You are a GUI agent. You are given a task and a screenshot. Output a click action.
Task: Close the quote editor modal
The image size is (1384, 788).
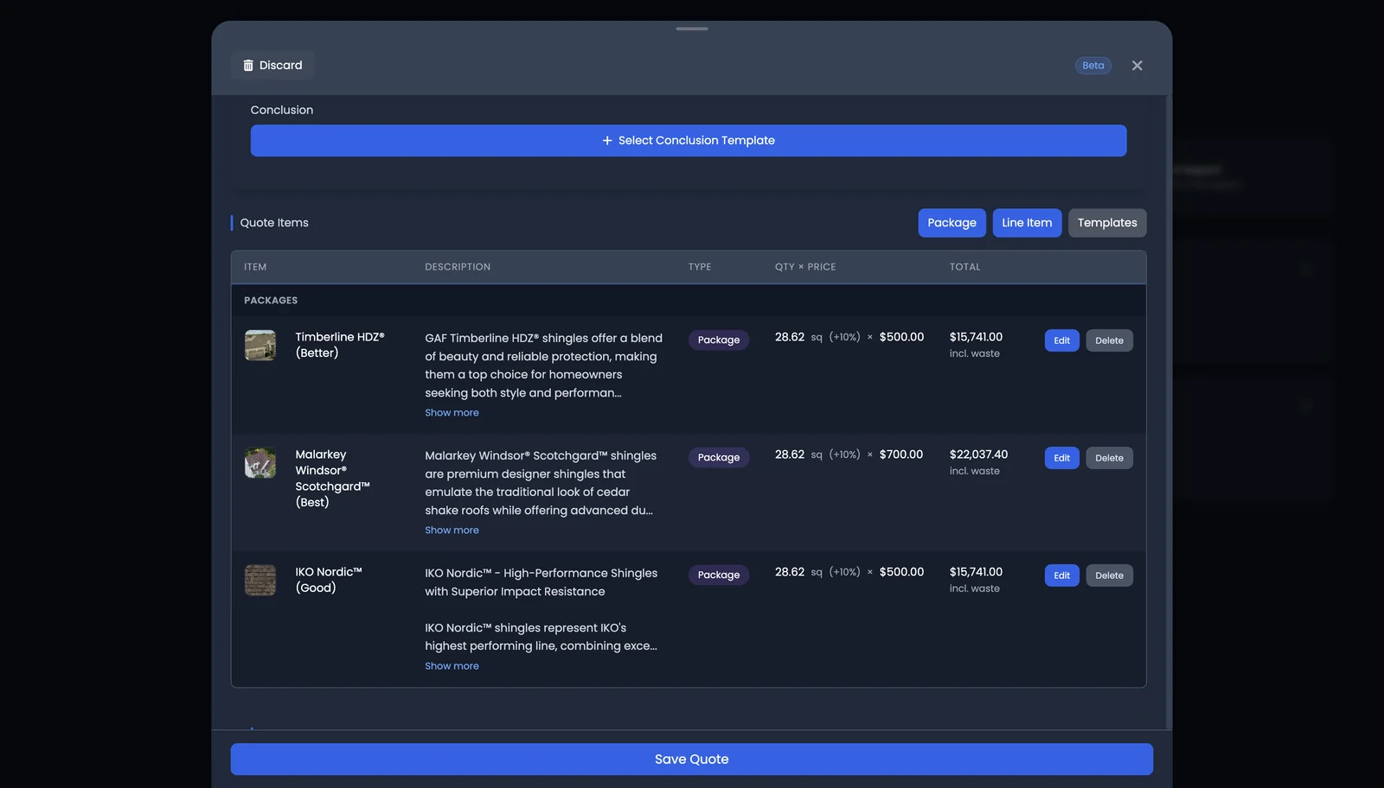pos(1137,66)
